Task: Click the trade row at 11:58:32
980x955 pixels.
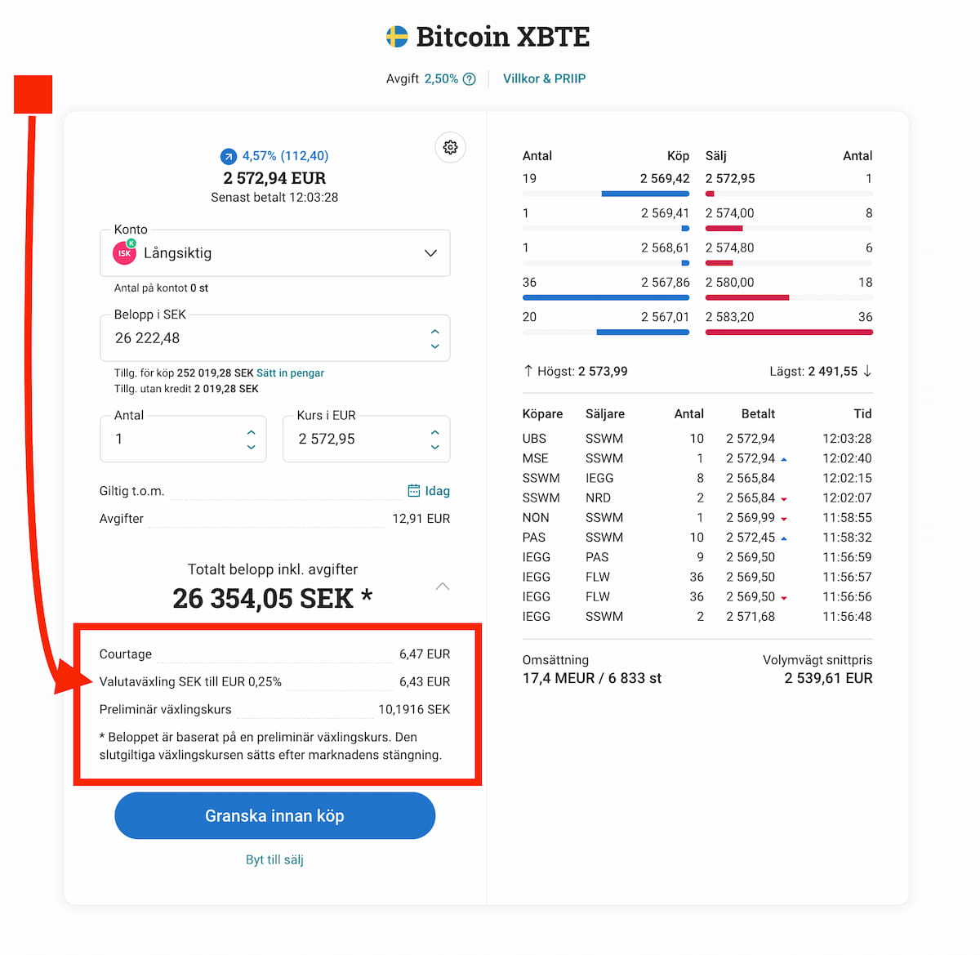Action: coord(697,538)
